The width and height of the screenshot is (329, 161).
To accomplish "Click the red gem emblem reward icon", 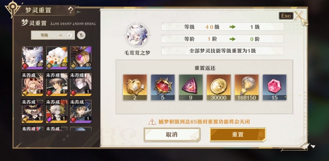I will tap(163, 87).
